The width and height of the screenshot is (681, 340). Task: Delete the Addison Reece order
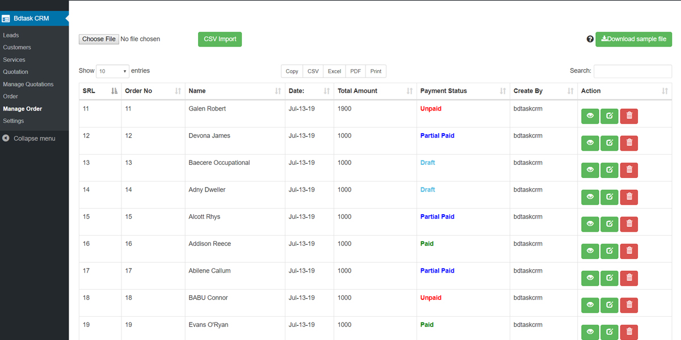(629, 251)
